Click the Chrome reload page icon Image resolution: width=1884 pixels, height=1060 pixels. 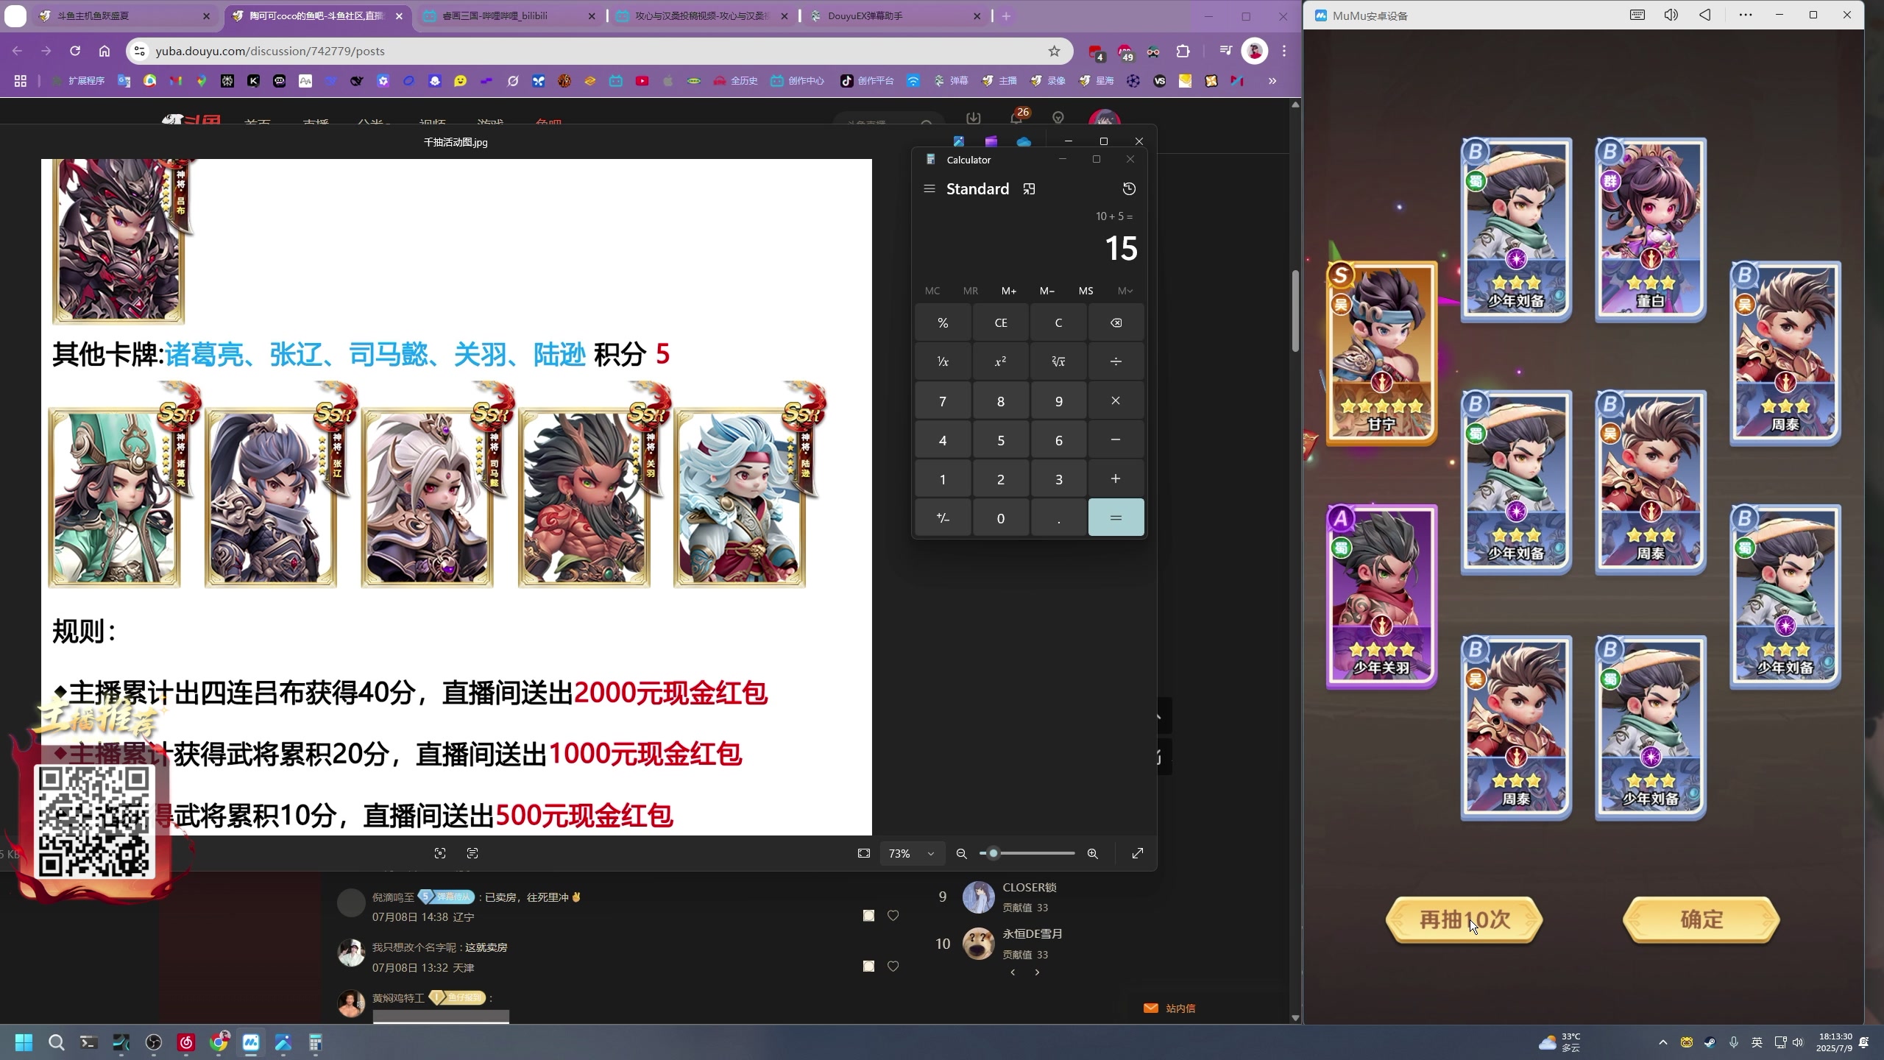[x=75, y=51]
